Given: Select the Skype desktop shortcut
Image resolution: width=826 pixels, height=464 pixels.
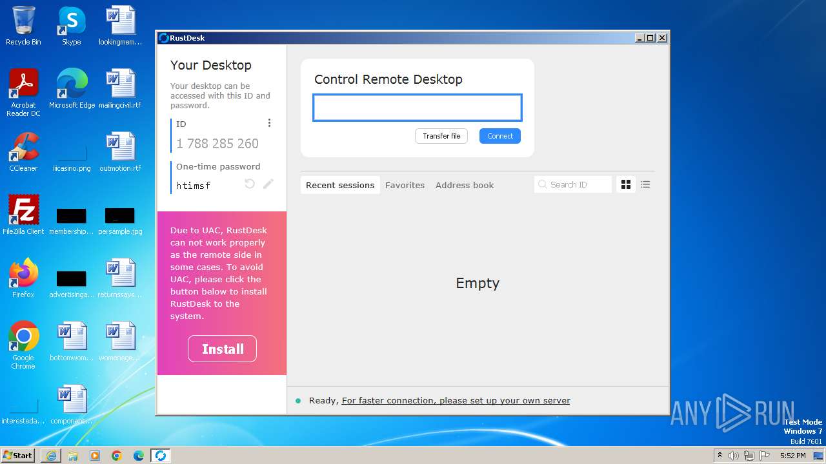Looking at the screenshot, I should pyautogui.click(x=72, y=26).
